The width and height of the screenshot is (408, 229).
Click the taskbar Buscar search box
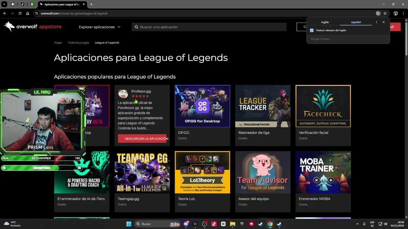click(158, 224)
